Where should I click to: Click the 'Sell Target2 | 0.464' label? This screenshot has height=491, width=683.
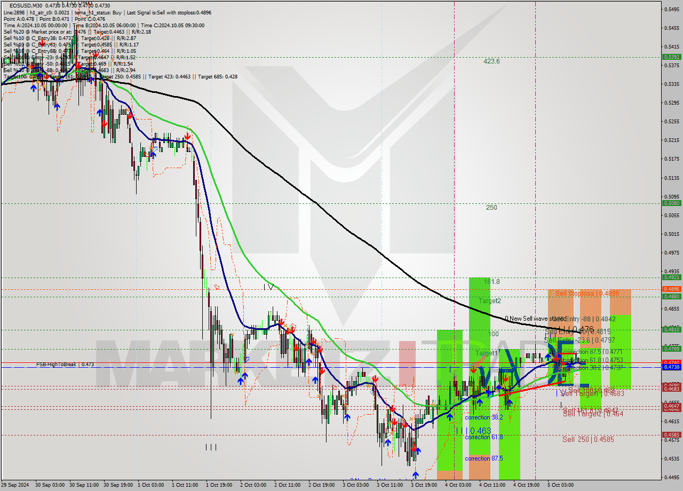click(593, 414)
